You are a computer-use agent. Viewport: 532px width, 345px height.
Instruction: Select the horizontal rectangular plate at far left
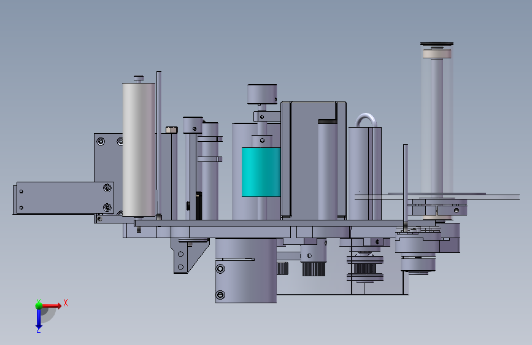coord(65,198)
